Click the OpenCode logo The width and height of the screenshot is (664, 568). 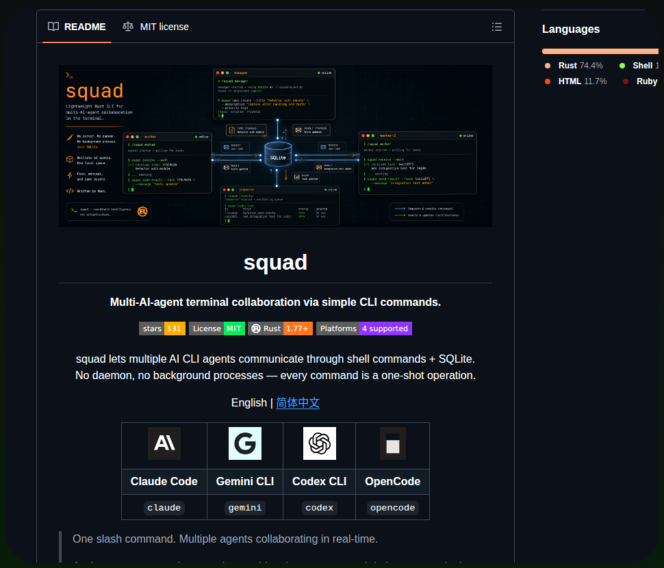pyautogui.click(x=392, y=443)
